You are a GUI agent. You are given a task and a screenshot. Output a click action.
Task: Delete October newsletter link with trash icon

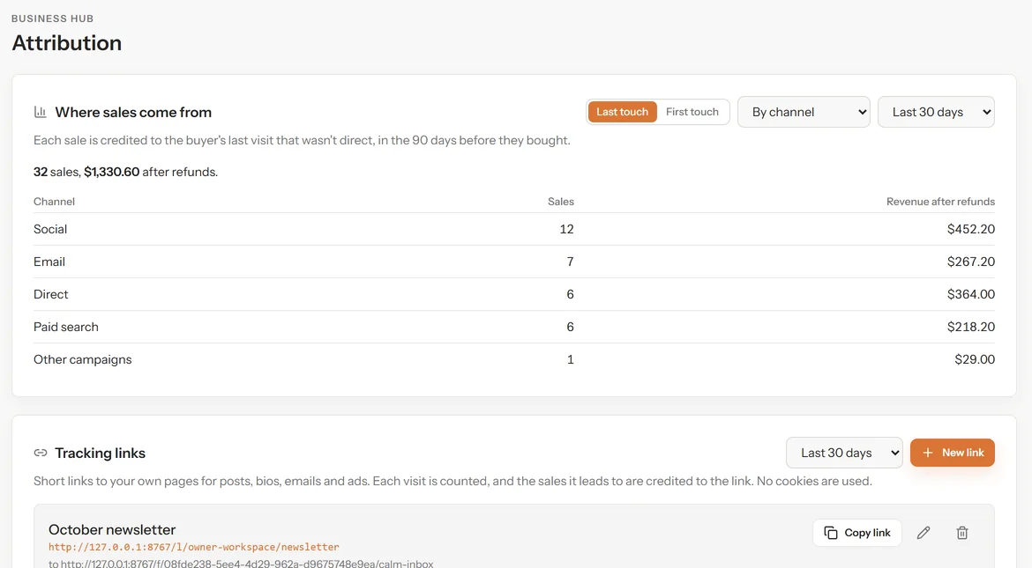[x=962, y=533]
